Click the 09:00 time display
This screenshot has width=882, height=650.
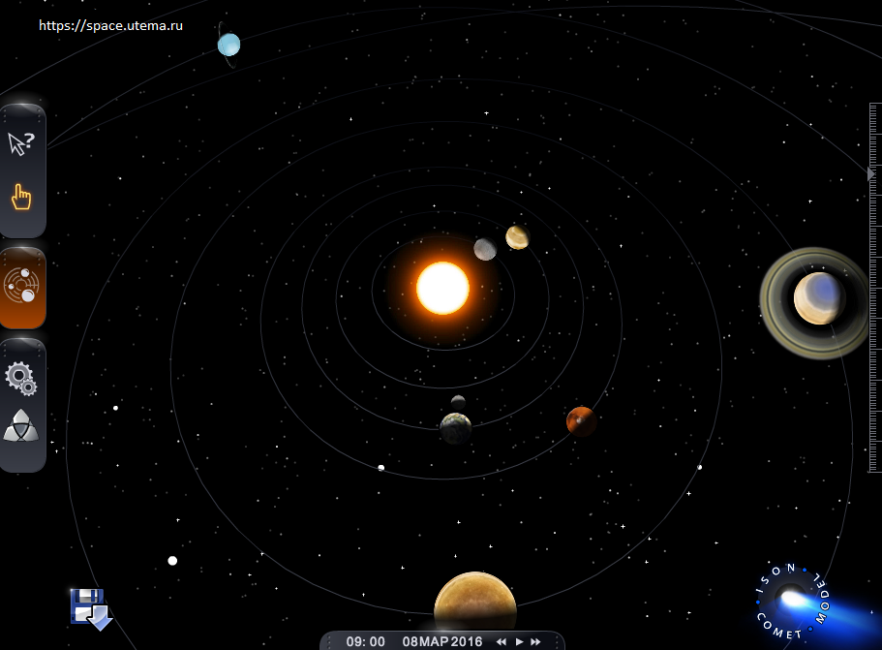click(365, 641)
